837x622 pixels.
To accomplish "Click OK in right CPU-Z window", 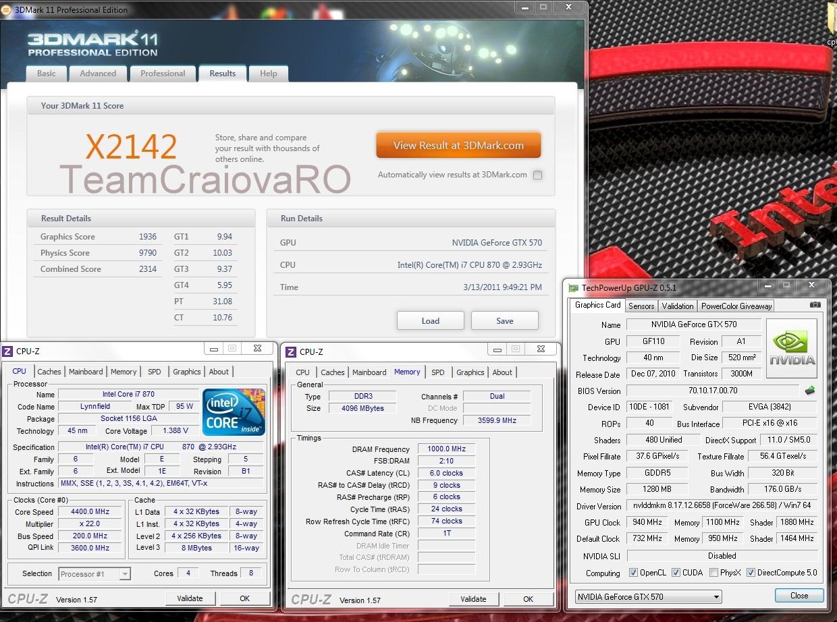I will (529, 599).
